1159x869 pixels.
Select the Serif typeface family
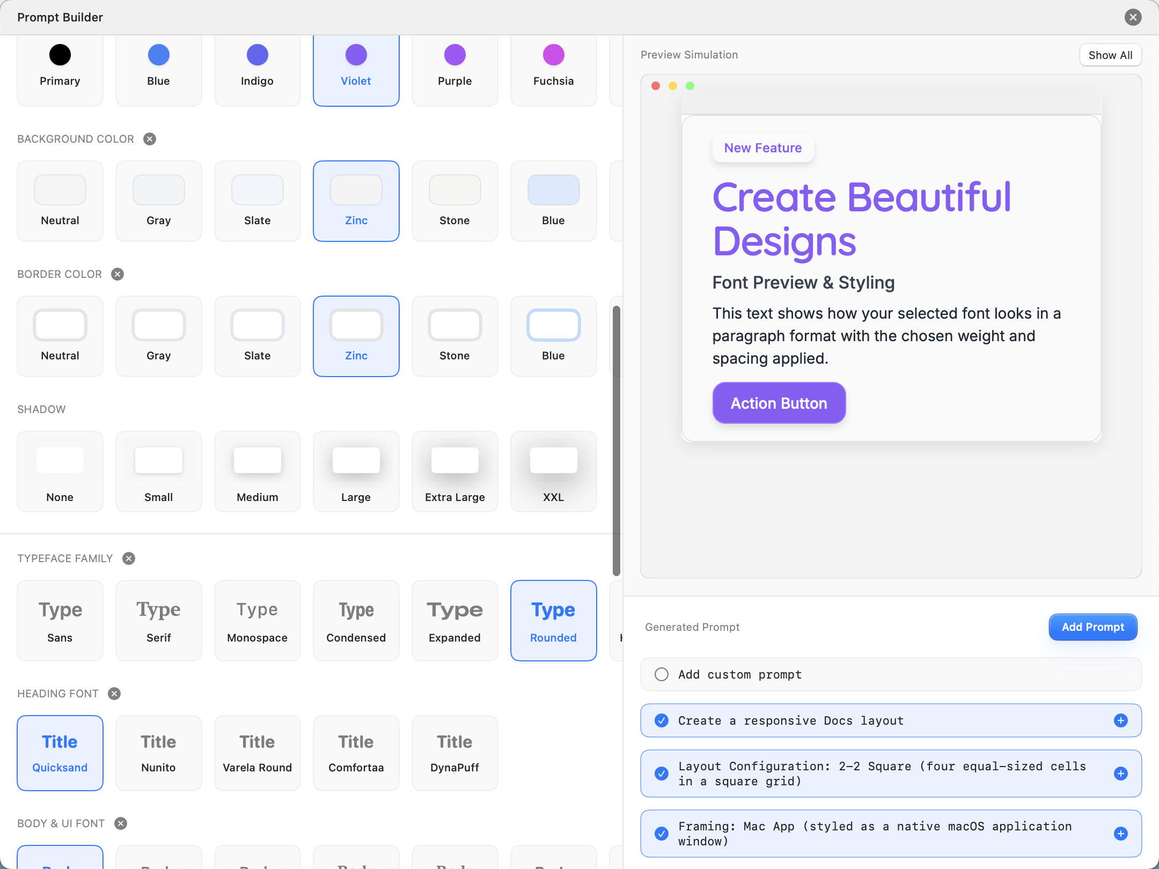pyautogui.click(x=159, y=621)
